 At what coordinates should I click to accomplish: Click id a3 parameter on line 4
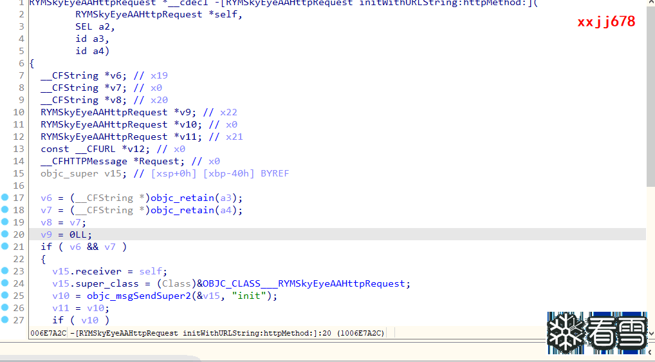click(x=89, y=39)
